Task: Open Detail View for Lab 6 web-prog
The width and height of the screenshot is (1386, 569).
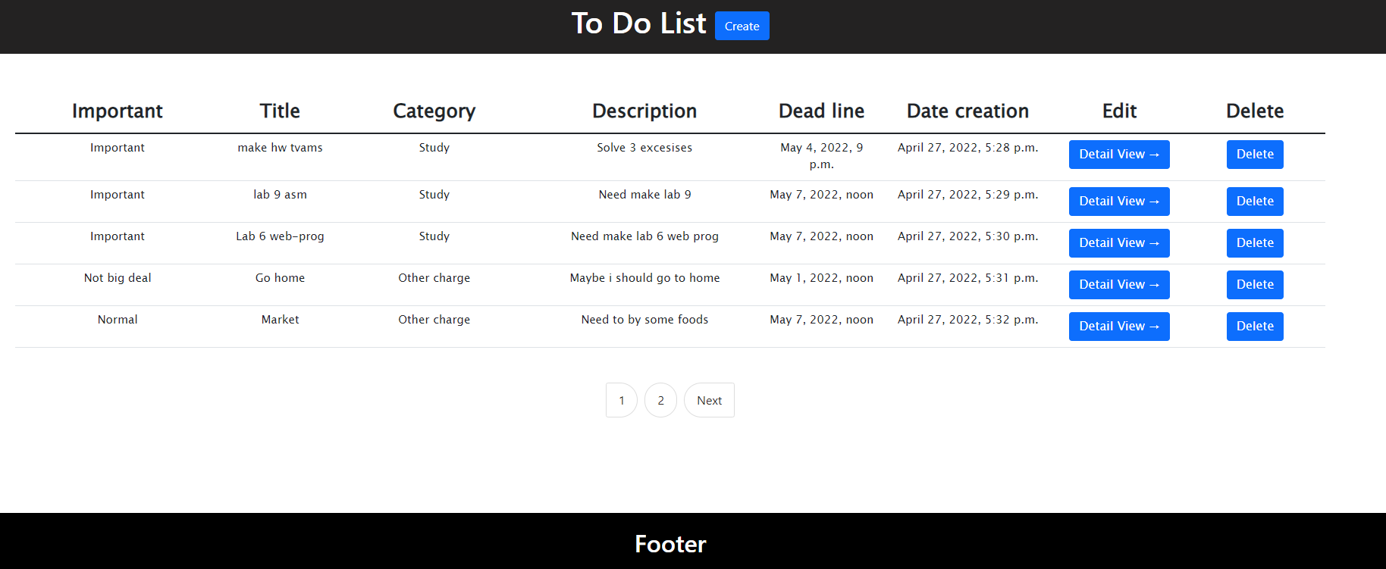Action: coord(1119,243)
